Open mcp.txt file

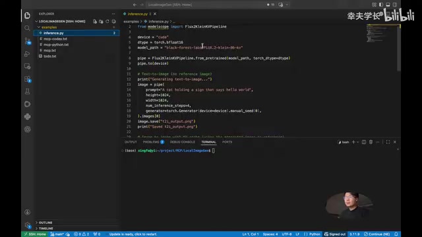(x=49, y=50)
